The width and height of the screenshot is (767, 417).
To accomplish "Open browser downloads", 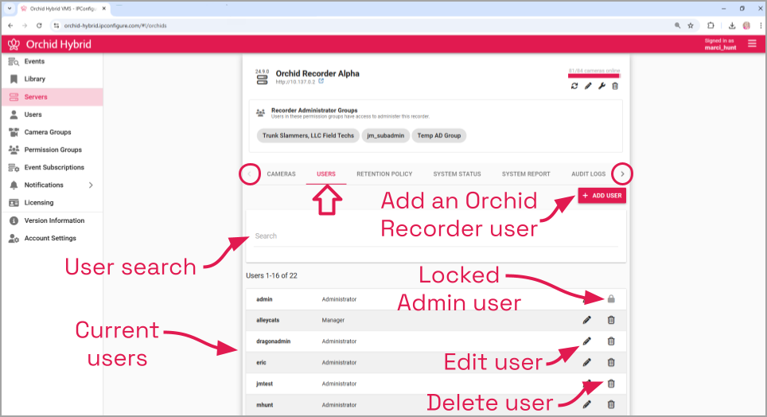I will click(732, 25).
